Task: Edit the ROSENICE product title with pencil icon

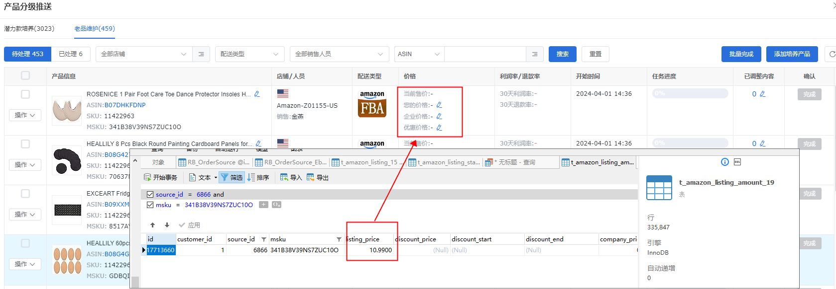Action: coord(257,94)
